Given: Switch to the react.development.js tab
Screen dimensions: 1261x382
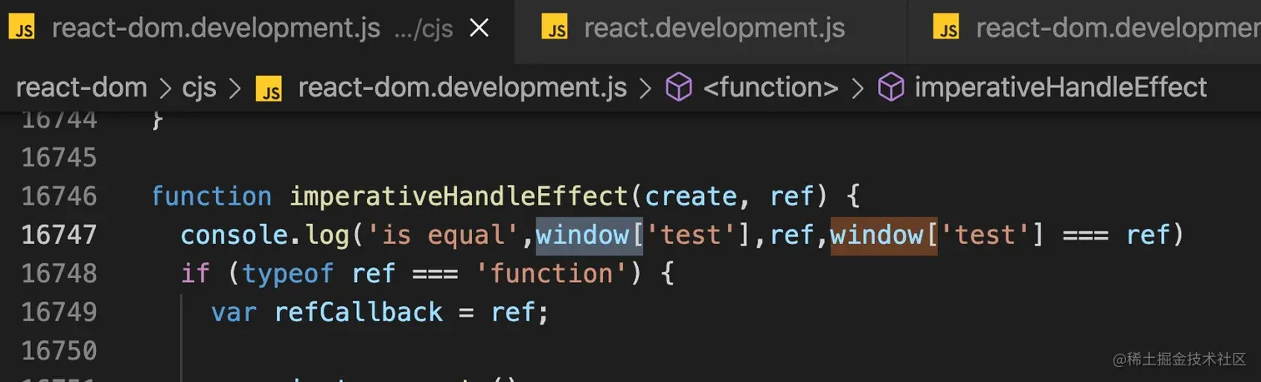Looking at the screenshot, I should pyautogui.click(x=693, y=29).
